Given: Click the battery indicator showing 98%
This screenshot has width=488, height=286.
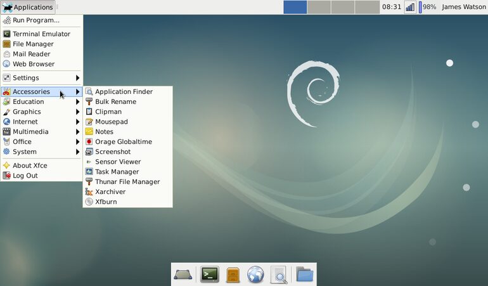Looking at the screenshot, I should pyautogui.click(x=427, y=7).
